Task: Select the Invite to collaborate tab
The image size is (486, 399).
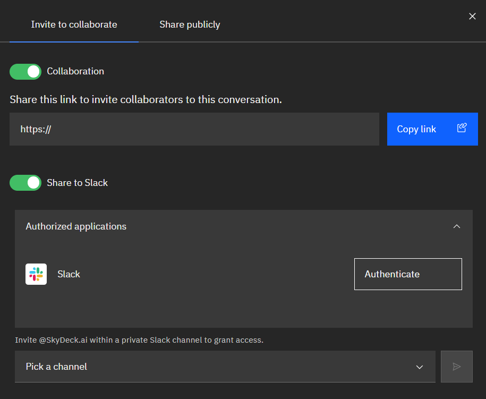Action: click(74, 24)
